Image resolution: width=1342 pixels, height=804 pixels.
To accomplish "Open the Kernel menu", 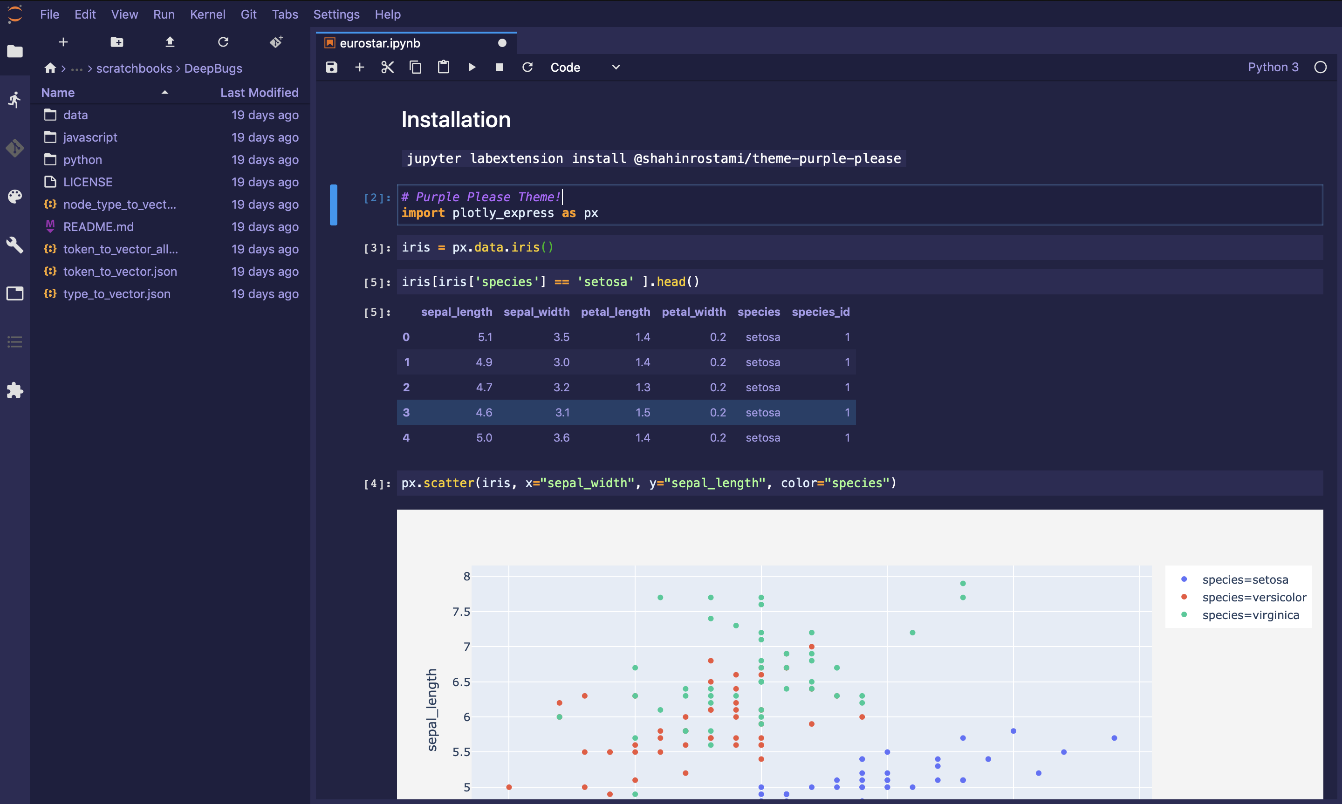I will (x=207, y=14).
